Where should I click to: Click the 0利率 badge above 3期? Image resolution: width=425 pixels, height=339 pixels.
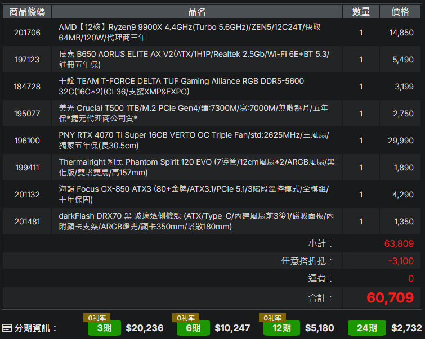[97, 318]
